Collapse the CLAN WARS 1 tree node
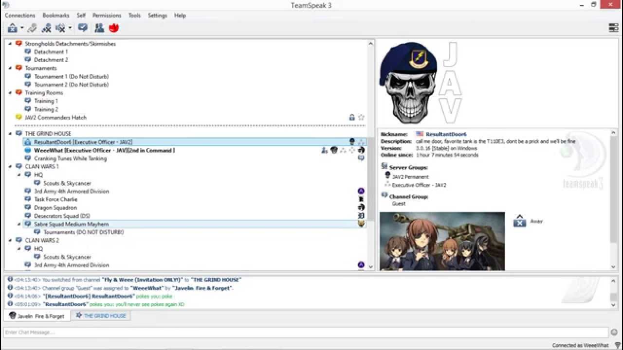Image resolution: width=623 pixels, height=350 pixels. (x=10, y=167)
